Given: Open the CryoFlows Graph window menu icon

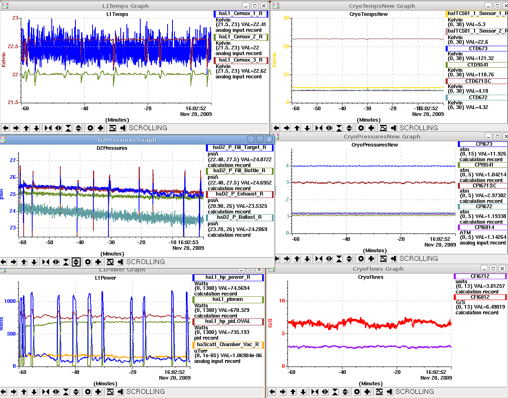Looking at the screenshot, I should tap(272, 269).
